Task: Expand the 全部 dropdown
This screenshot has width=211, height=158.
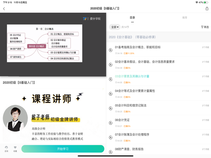Action: click(x=115, y=27)
